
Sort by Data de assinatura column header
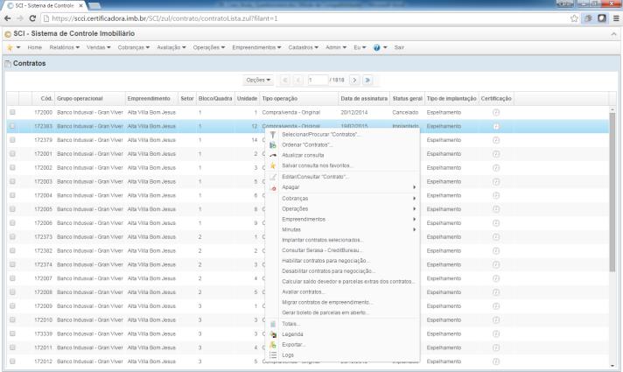(364, 99)
